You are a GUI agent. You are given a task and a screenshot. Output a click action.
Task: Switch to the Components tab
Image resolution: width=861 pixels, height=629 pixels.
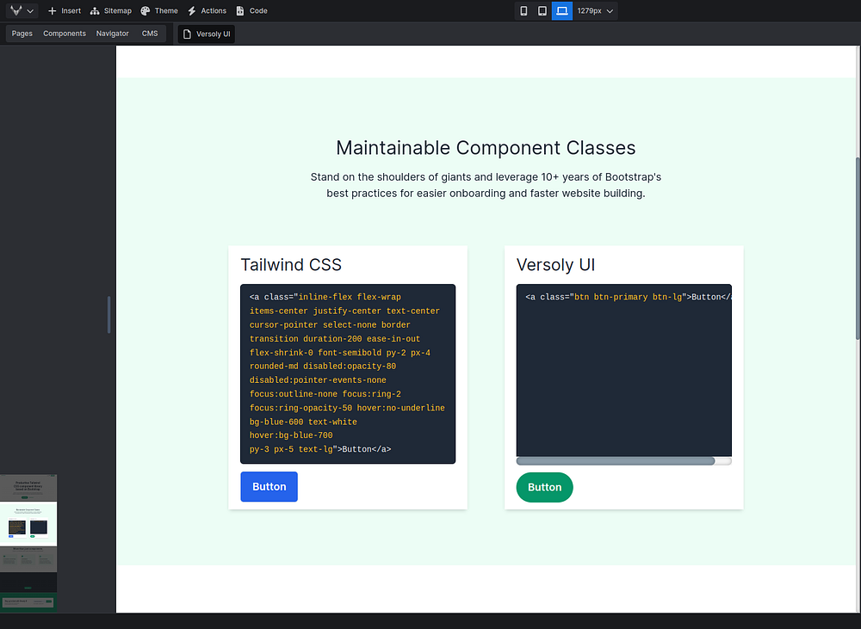pyautogui.click(x=65, y=34)
